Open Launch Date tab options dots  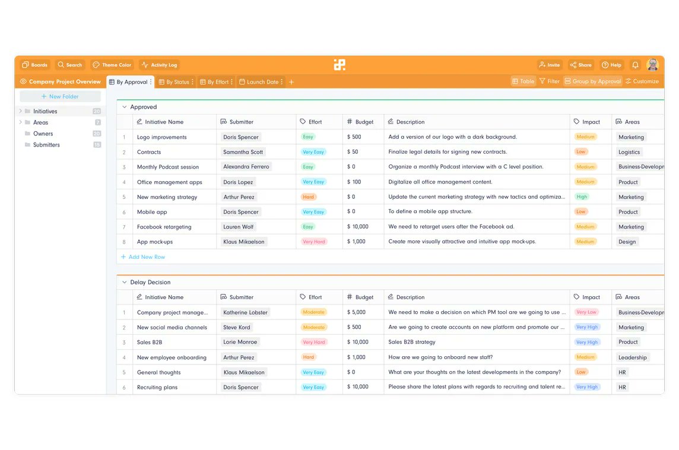(x=282, y=82)
